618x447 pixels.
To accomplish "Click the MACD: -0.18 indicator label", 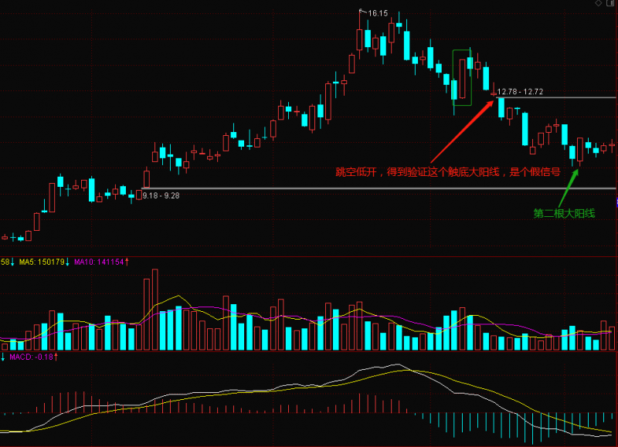I will (31, 357).
